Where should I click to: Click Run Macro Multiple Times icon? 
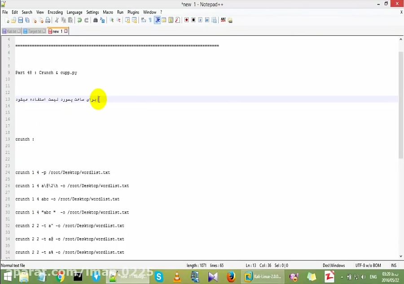[x=207, y=20]
